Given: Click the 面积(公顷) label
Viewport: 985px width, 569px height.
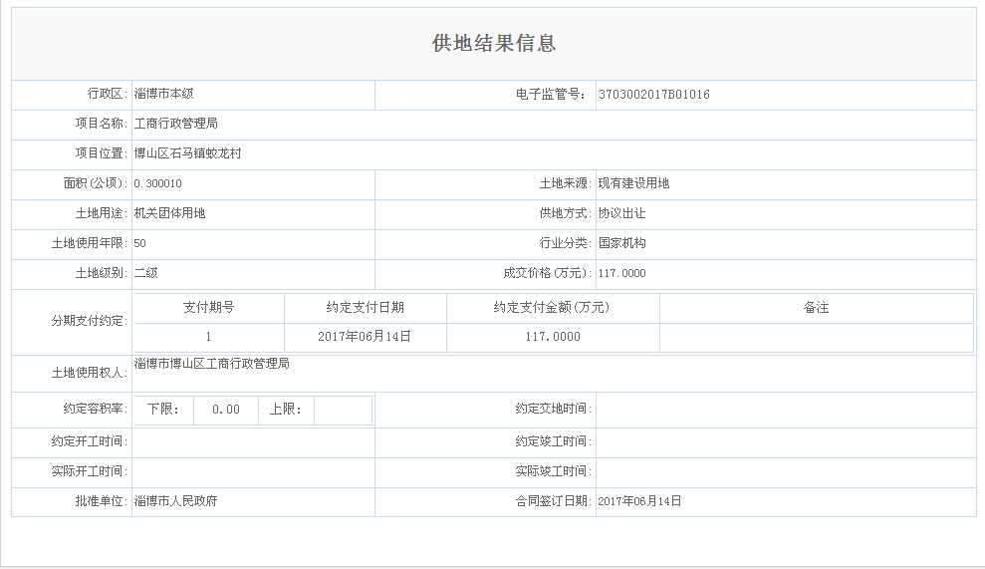Looking at the screenshot, I should [x=96, y=183].
